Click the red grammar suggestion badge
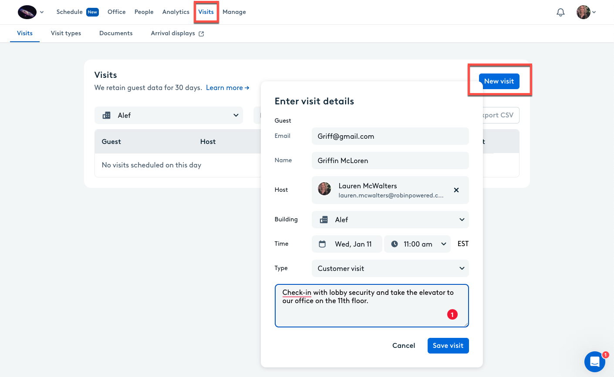This screenshot has width=614, height=377. click(x=452, y=314)
